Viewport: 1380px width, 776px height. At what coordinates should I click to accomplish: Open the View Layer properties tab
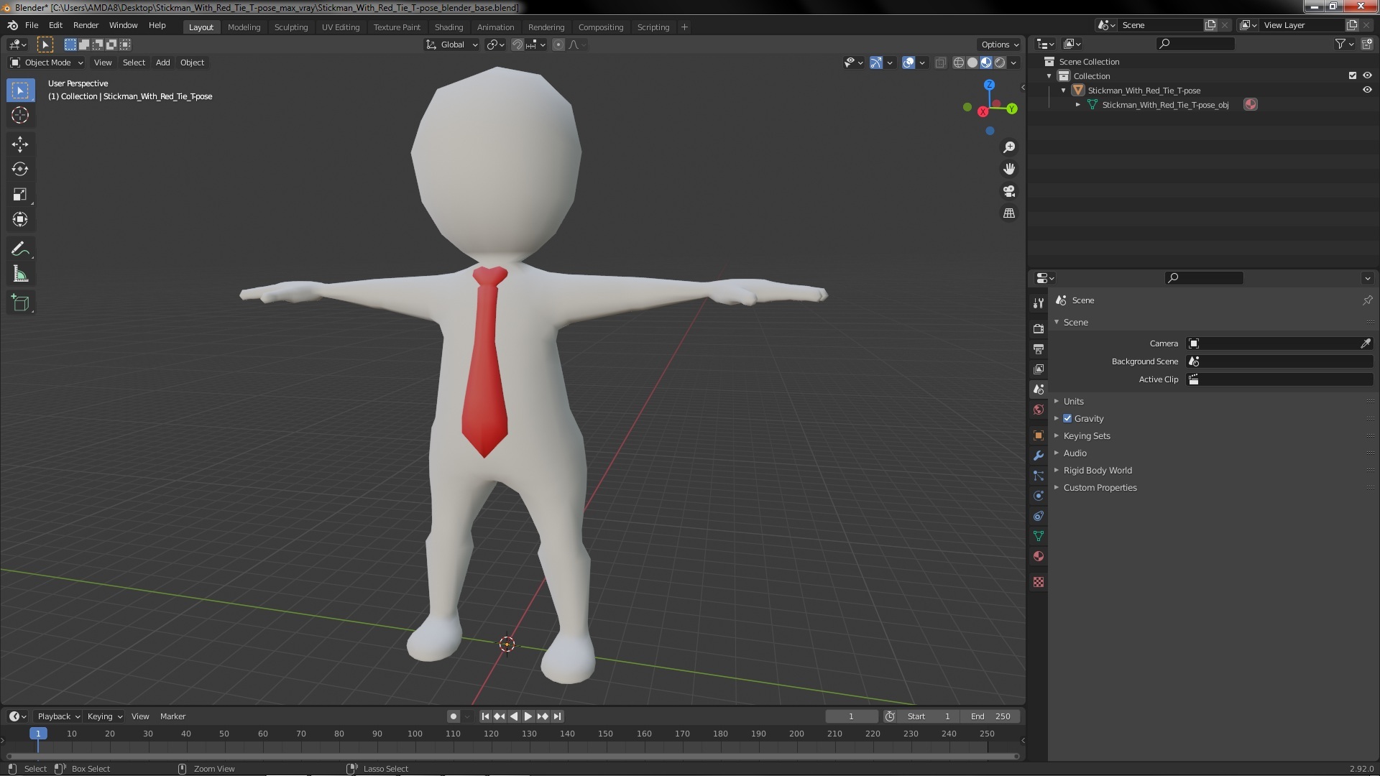click(1038, 369)
